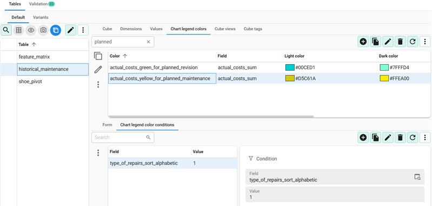Open the Validation tab
Image resolution: width=432 pixels, height=206 pixels.
point(42,4)
